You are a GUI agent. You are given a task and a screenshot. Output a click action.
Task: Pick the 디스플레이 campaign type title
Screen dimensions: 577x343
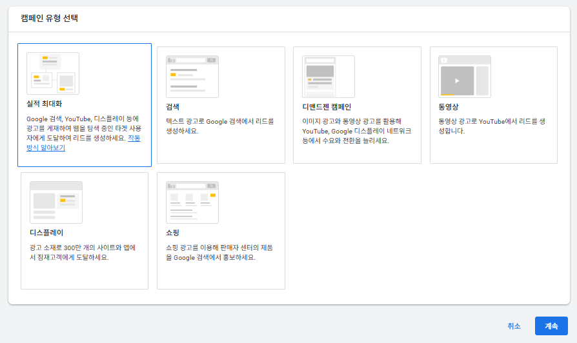[46, 233]
